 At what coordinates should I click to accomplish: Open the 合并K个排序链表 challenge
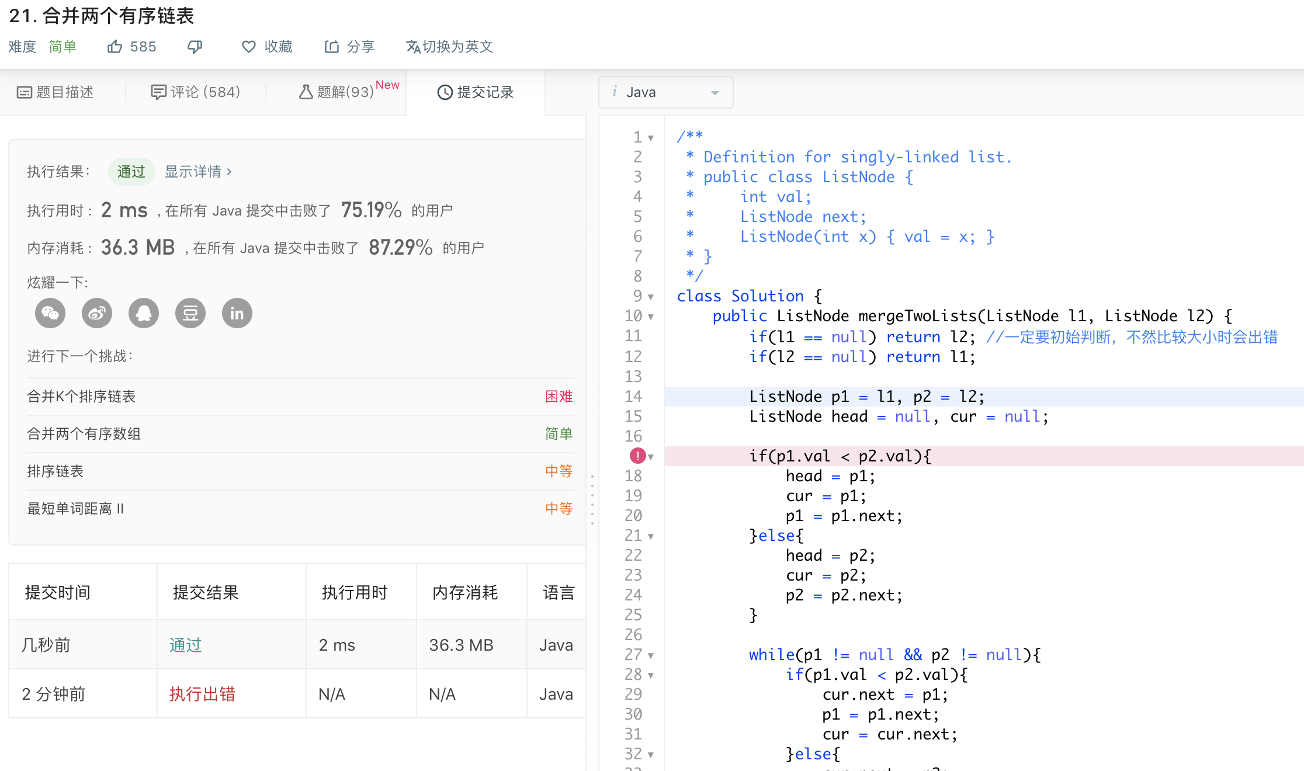(81, 397)
